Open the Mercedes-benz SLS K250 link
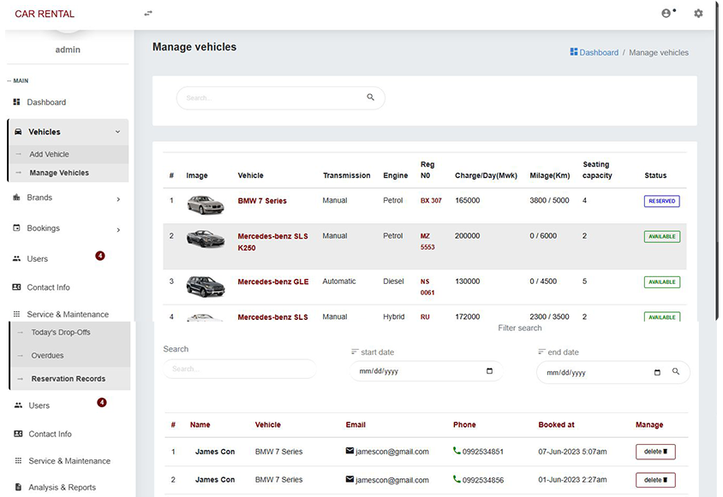 [272, 242]
